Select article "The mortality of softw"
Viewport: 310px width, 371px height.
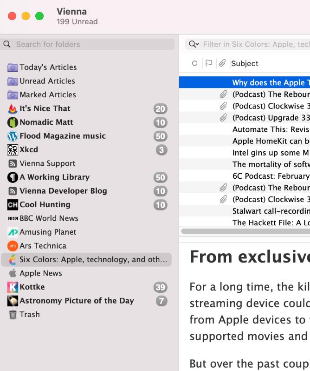245,164
